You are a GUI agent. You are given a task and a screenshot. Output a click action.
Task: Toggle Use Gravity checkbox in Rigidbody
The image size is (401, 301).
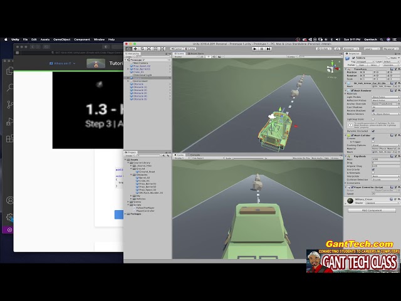tap(373, 169)
